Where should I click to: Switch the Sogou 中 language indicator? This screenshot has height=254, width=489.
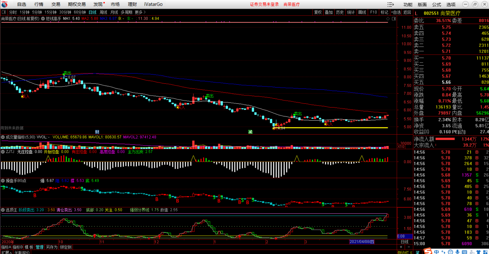point(437,252)
